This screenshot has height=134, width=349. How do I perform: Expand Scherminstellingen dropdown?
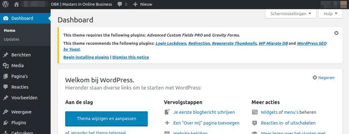click(x=291, y=14)
